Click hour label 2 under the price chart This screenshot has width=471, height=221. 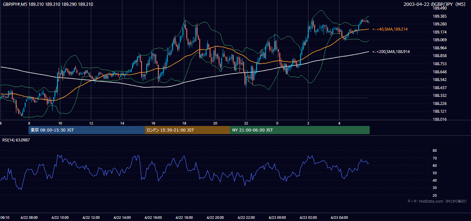tap(308, 123)
